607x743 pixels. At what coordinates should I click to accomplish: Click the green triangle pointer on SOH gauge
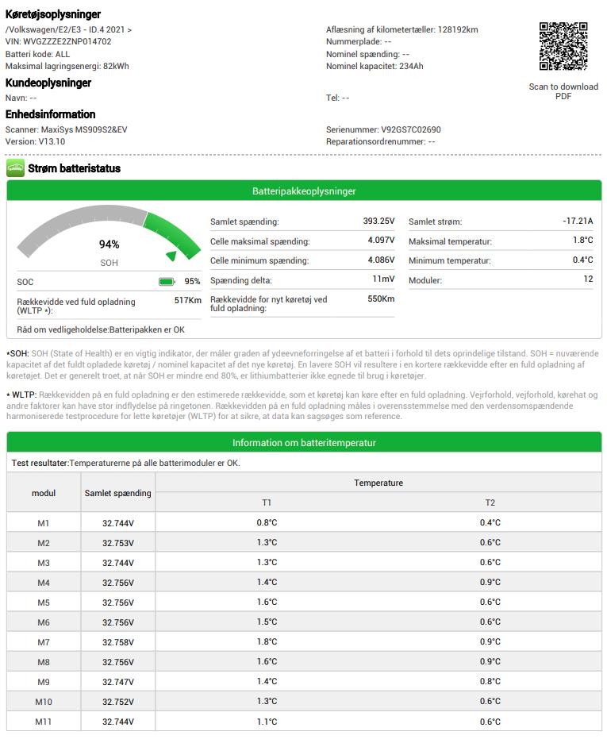pyautogui.click(x=171, y=256)
